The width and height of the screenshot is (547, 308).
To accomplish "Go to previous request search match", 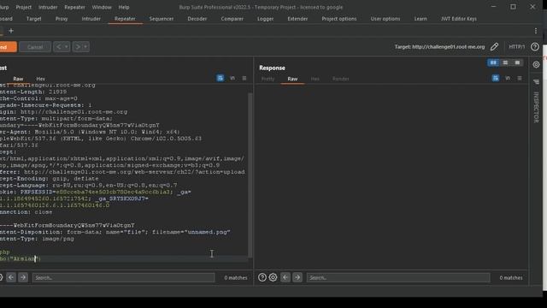I will (11, 277).
